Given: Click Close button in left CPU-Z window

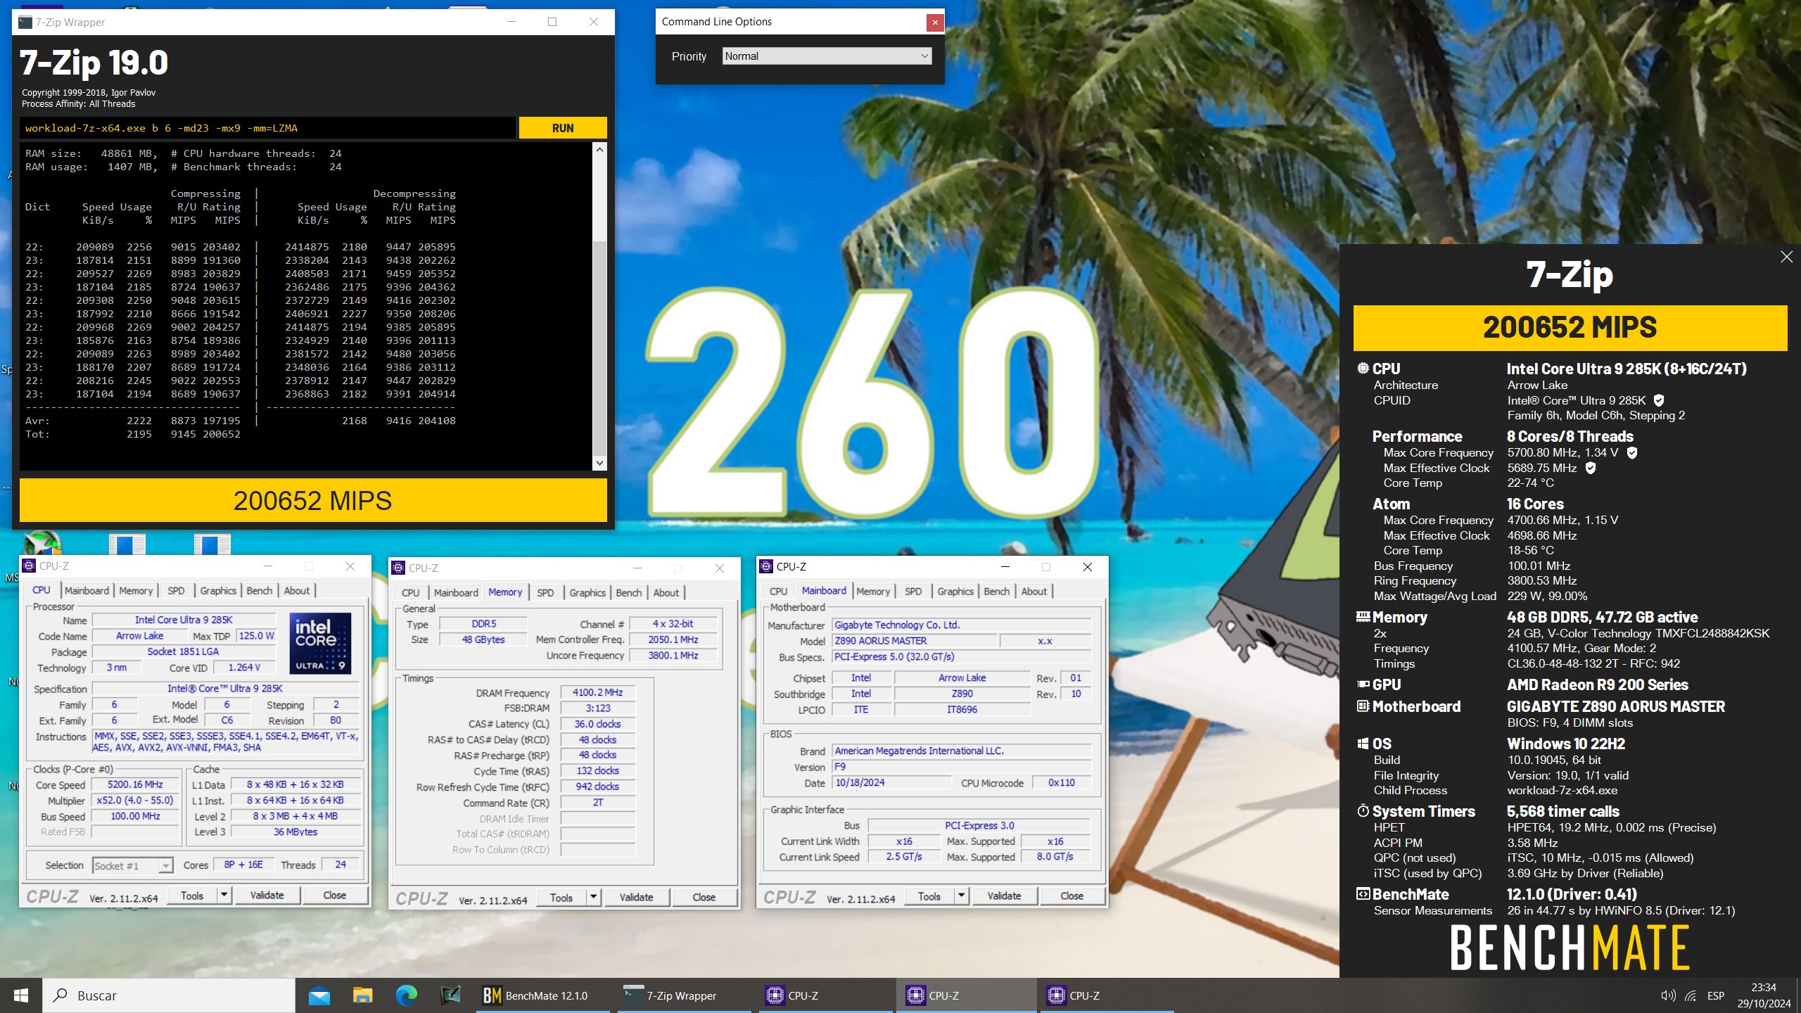Looking at the screenshot, I should pyautogui.click(x=334, y=896).
